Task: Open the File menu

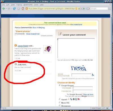Action: [3, 5]
